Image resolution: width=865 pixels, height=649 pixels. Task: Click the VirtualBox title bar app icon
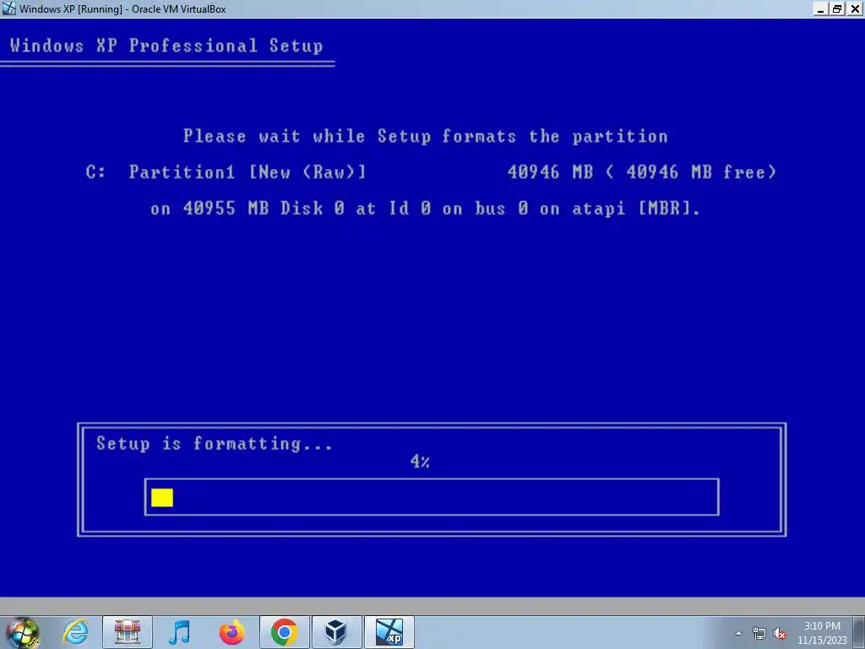8,8
